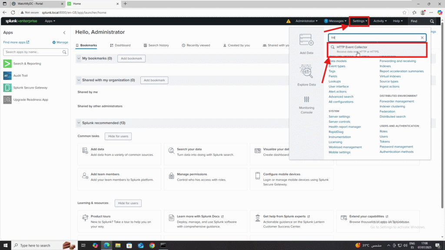Screen dimensions: 445x250
Task: Select HTTP Event Collector search result
Action: (x=378, y=49)
